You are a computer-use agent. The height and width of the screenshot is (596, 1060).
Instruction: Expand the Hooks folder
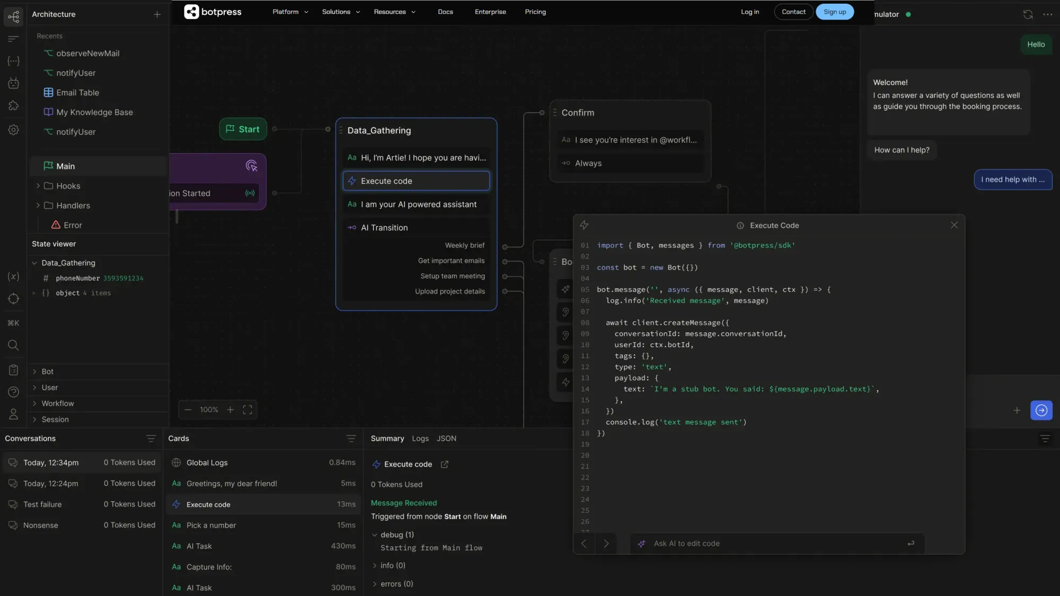[38, 186]
